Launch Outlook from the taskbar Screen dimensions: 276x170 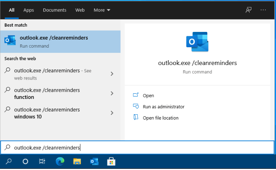(x=94, y=162)
